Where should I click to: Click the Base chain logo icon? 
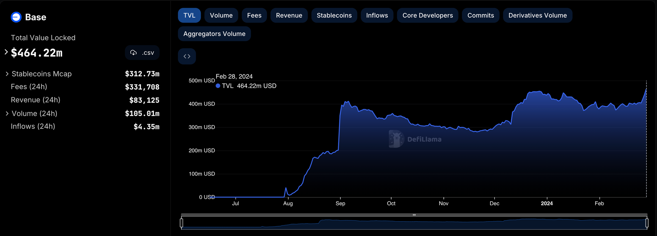16,17
